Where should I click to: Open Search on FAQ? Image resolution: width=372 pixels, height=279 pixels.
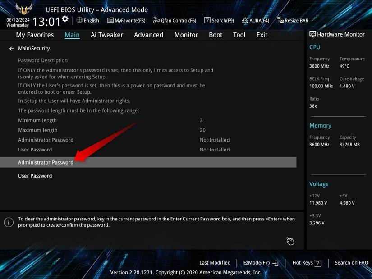[x=351, y=263]
